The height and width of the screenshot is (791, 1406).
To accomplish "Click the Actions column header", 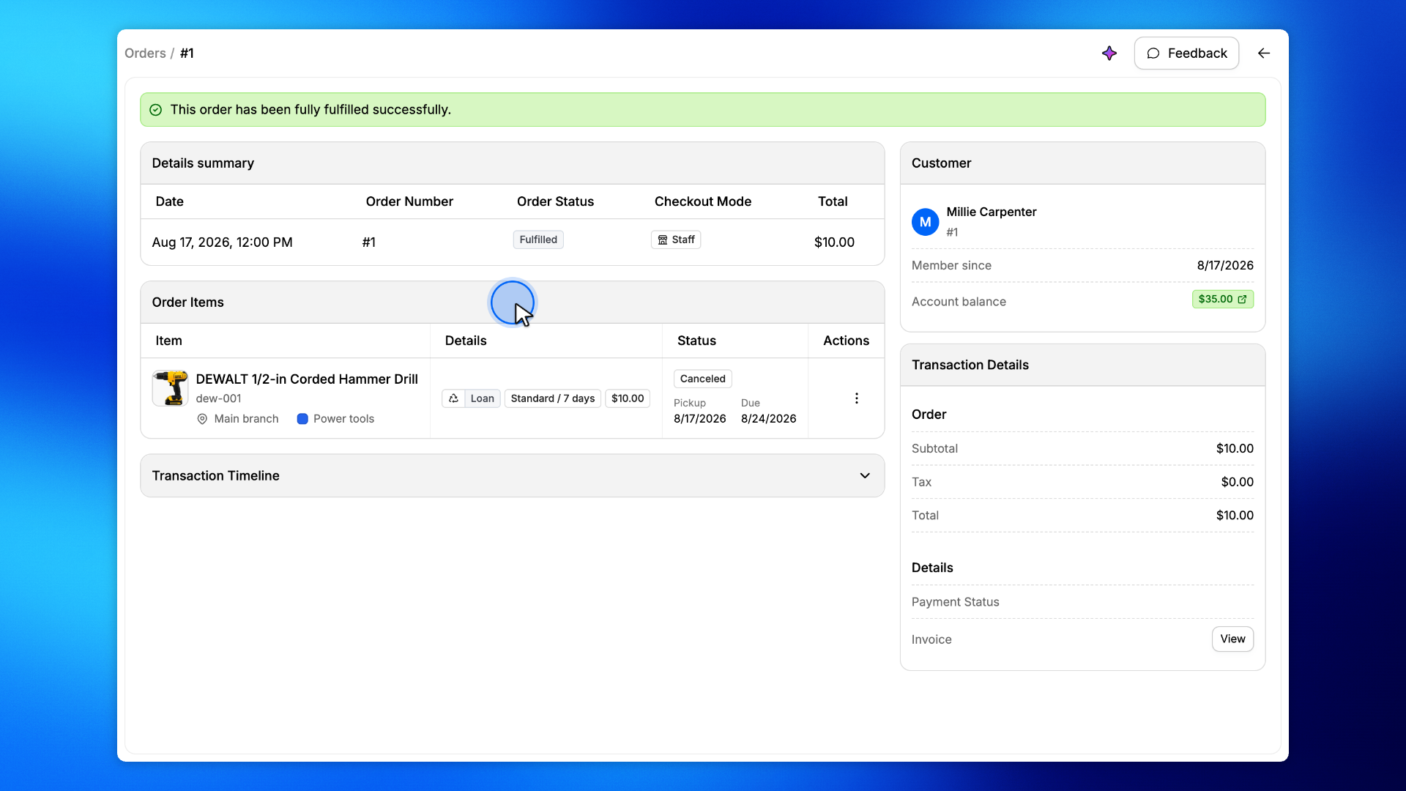I will click(x=846, y=341).
